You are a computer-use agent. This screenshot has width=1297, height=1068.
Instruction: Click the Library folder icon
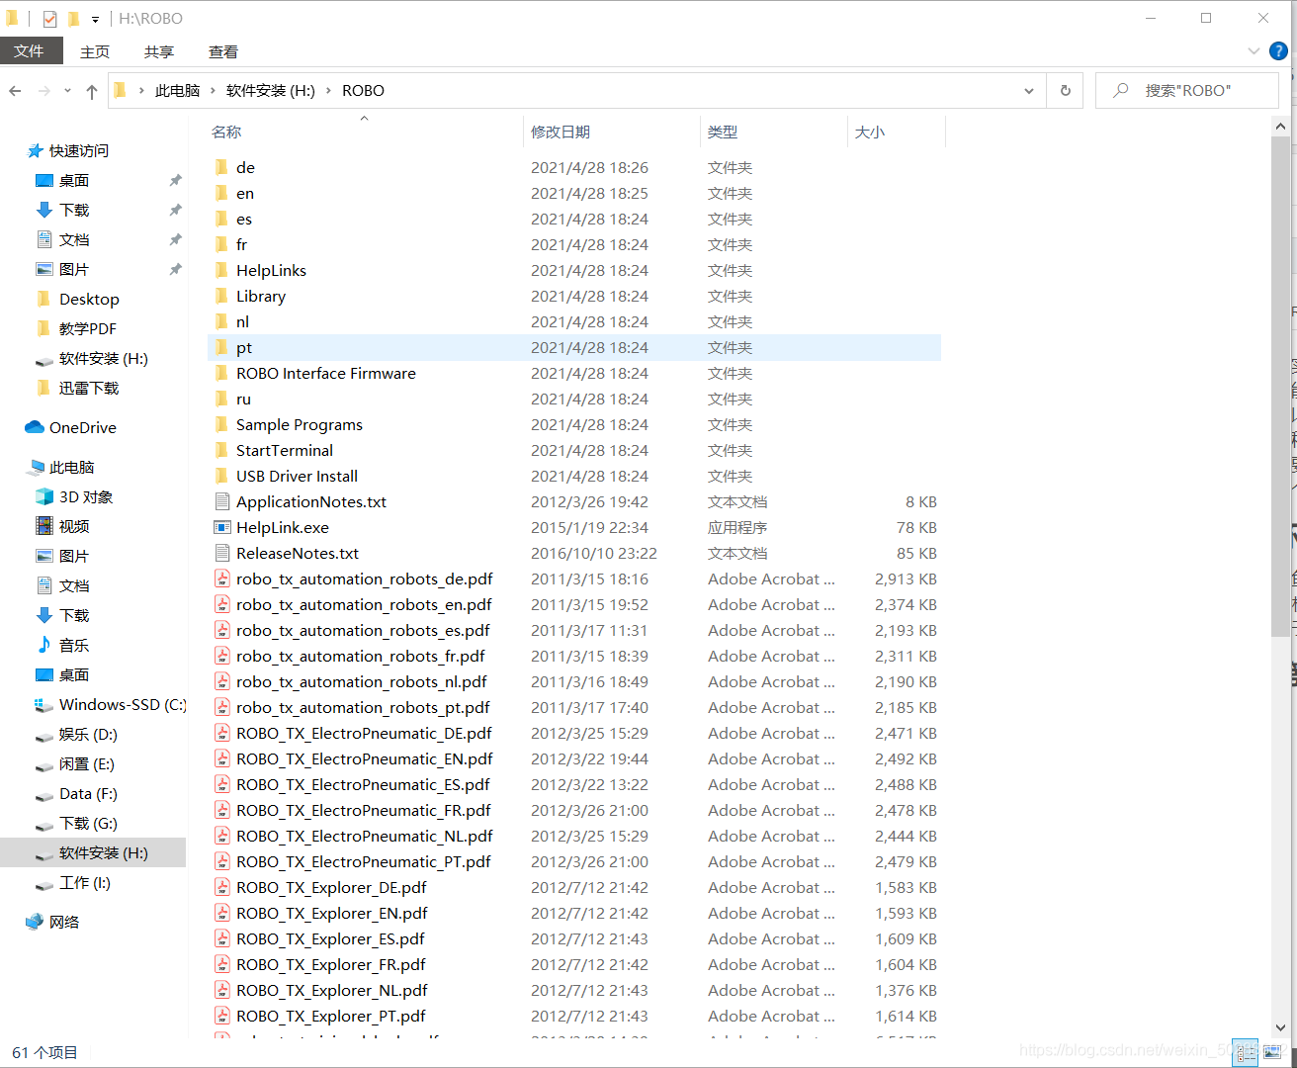click(x=221, y=296)
